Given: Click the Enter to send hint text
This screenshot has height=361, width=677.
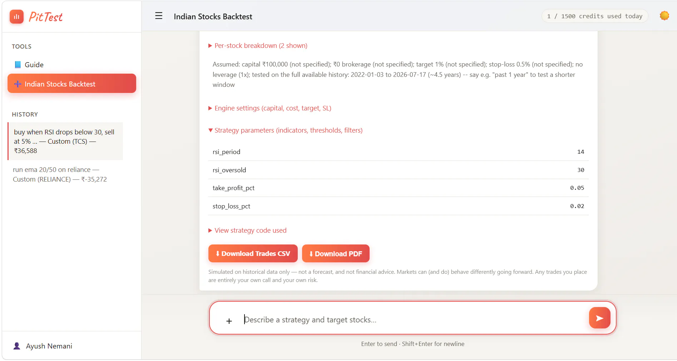Looking at the screenshot, I should [412, 344].
